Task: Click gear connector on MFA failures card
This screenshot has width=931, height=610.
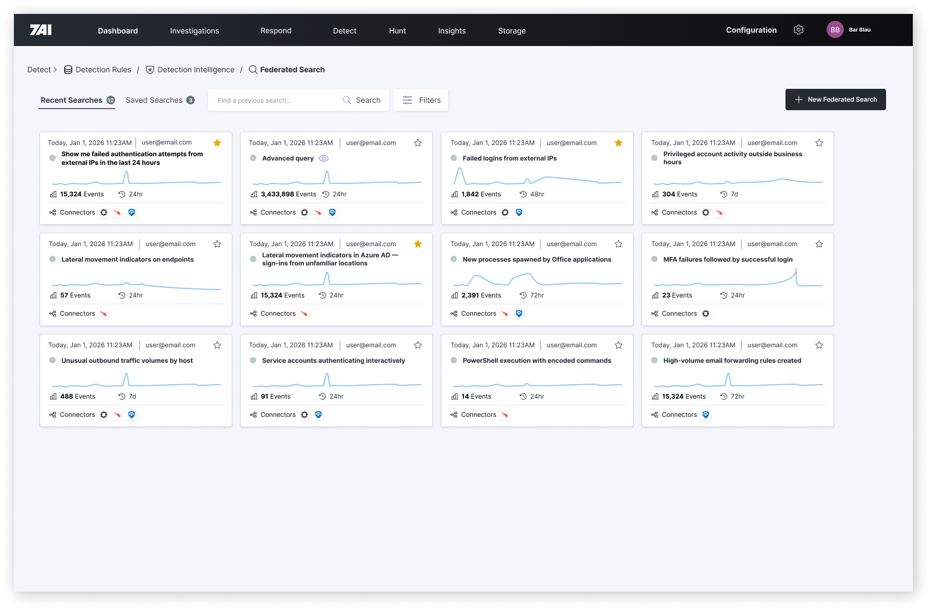Action: point(706,314)
